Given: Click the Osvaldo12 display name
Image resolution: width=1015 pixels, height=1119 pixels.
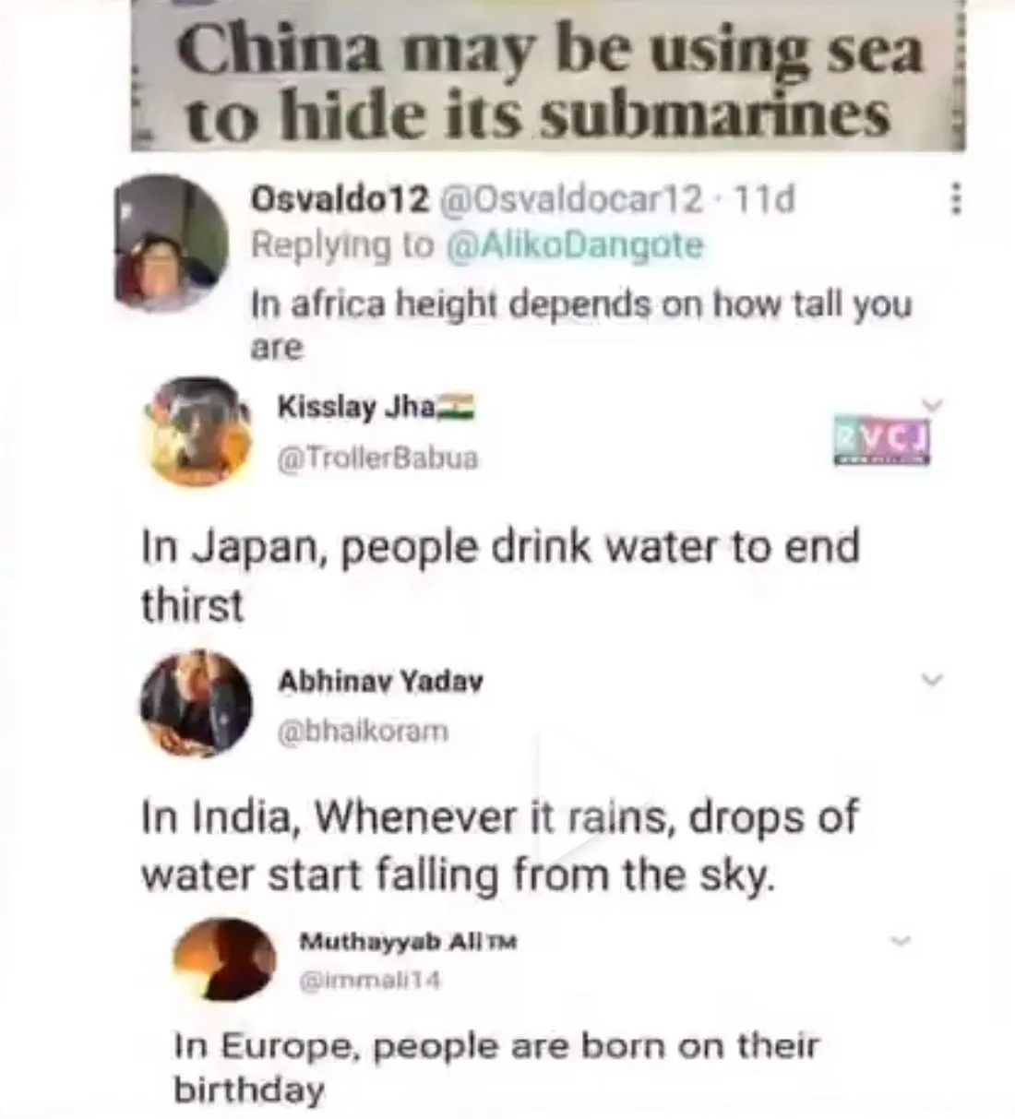Looking at the screenshot, I should [341, 198].
